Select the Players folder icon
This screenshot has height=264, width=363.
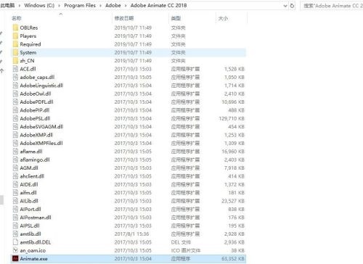(15, 36)
